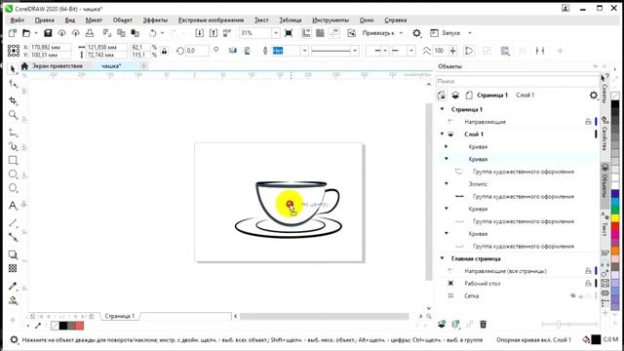624x351 pixels.
Task: Toggle the Snap off icon before Привязать к
Action: tap(351, 33)
